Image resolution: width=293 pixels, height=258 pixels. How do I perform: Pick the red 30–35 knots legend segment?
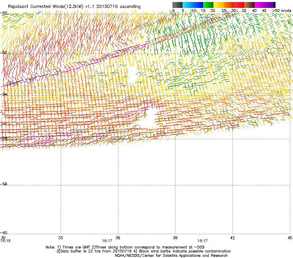click(x=239, y=5)
